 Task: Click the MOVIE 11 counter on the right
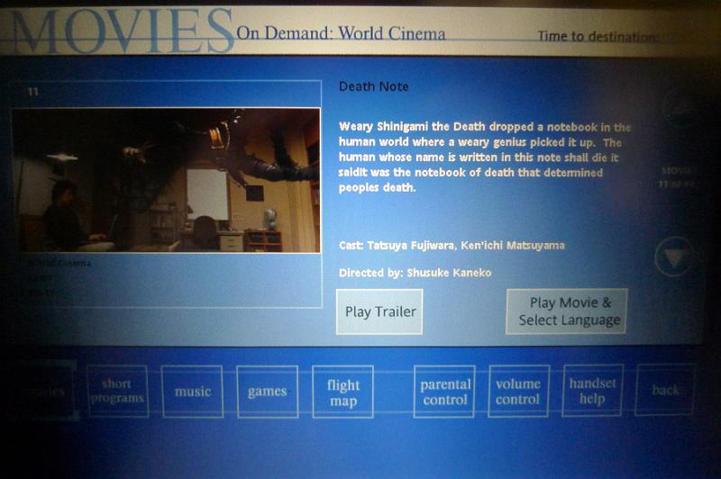point(678,177)
